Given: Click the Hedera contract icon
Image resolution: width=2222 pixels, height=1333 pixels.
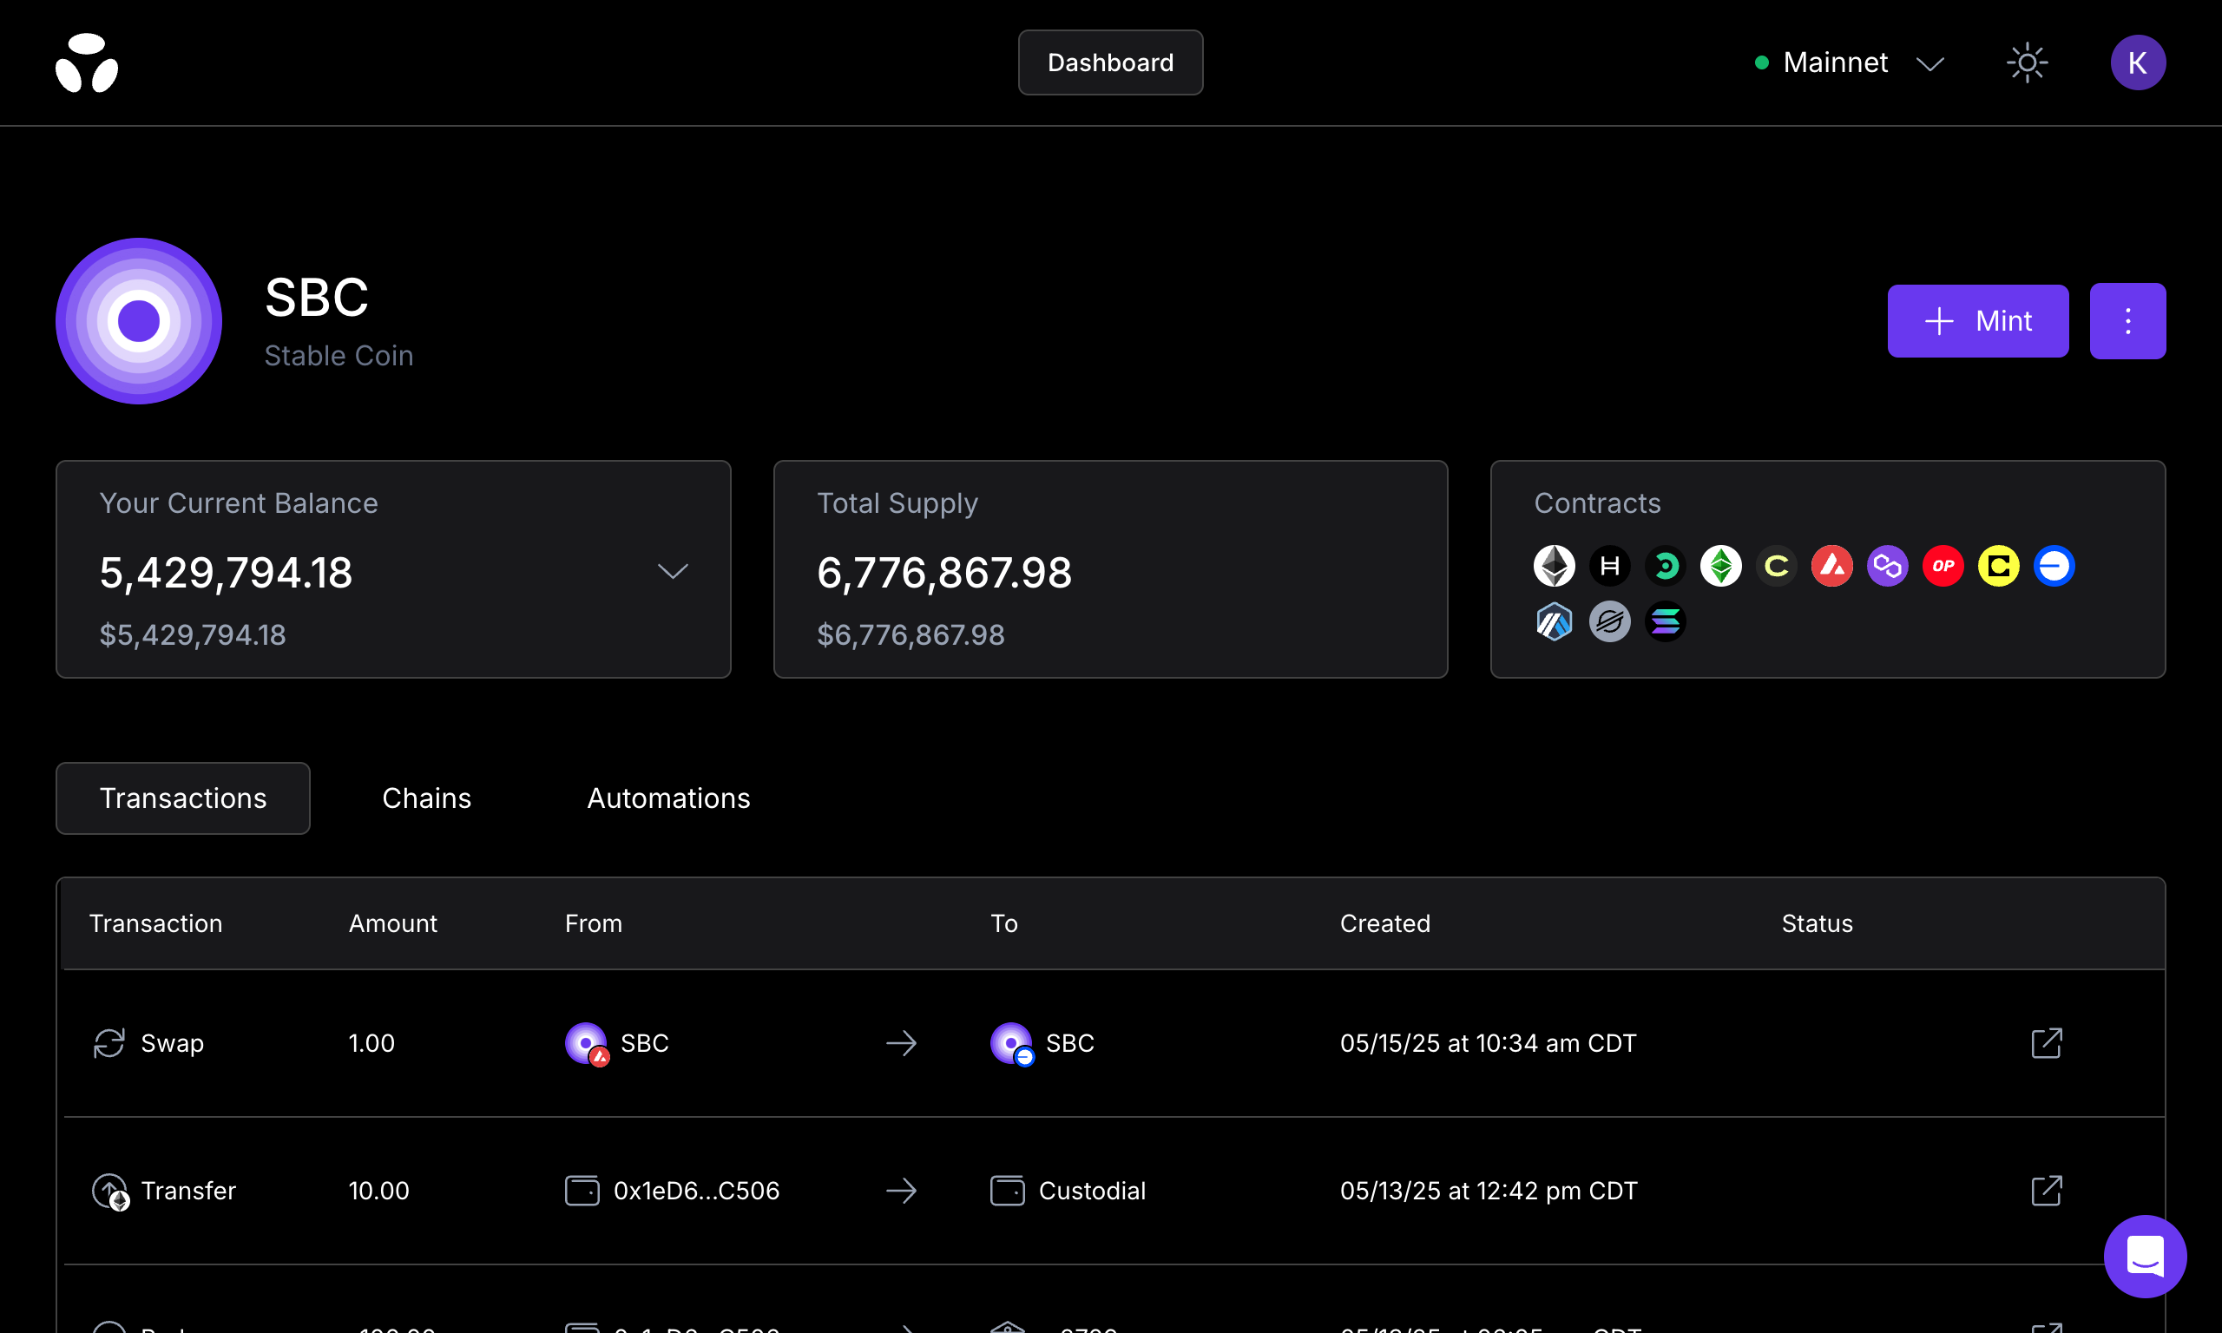Looking at the screenshot, I should point(1609,566).
